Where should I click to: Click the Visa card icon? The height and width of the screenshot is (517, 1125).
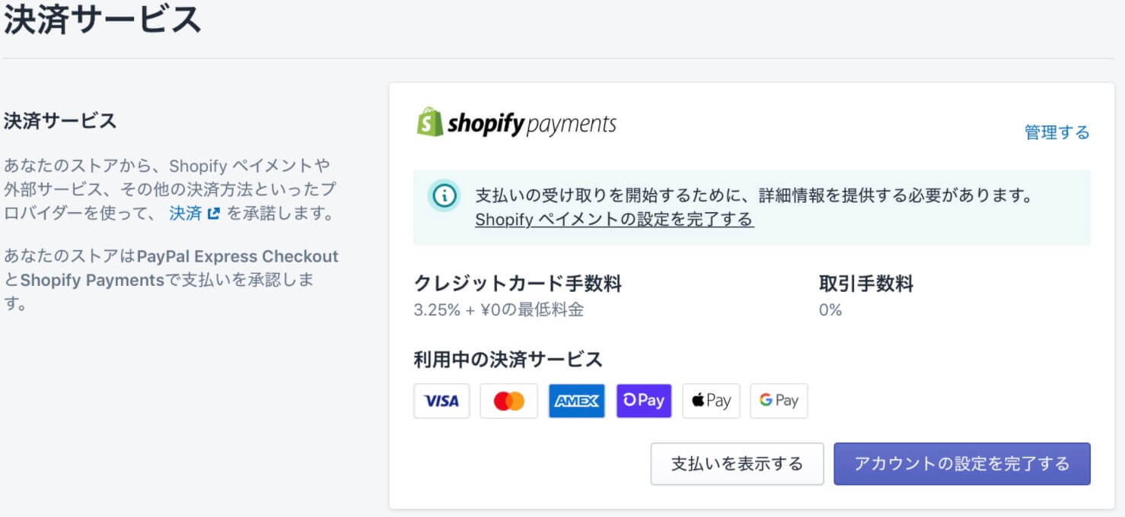441,401
